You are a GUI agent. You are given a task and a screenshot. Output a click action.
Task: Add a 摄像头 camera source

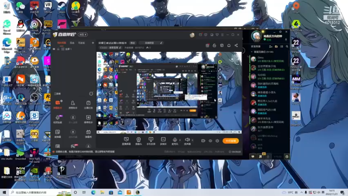click(138, 141)
